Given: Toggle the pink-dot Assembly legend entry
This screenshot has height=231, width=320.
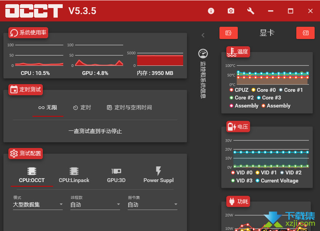Looking at the screenshot, I should (x=244, y=106).
